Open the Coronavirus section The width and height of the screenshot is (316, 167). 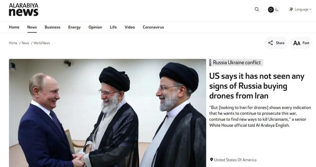tap(153, 27)
